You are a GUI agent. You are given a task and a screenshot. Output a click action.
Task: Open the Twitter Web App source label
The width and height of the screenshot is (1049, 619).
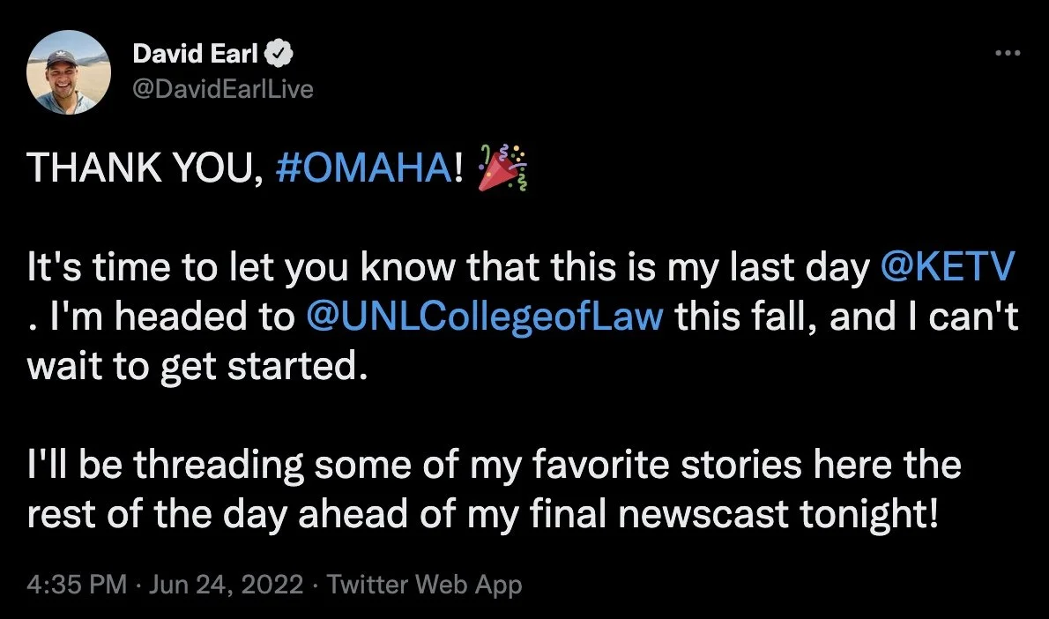pos(425,584)
